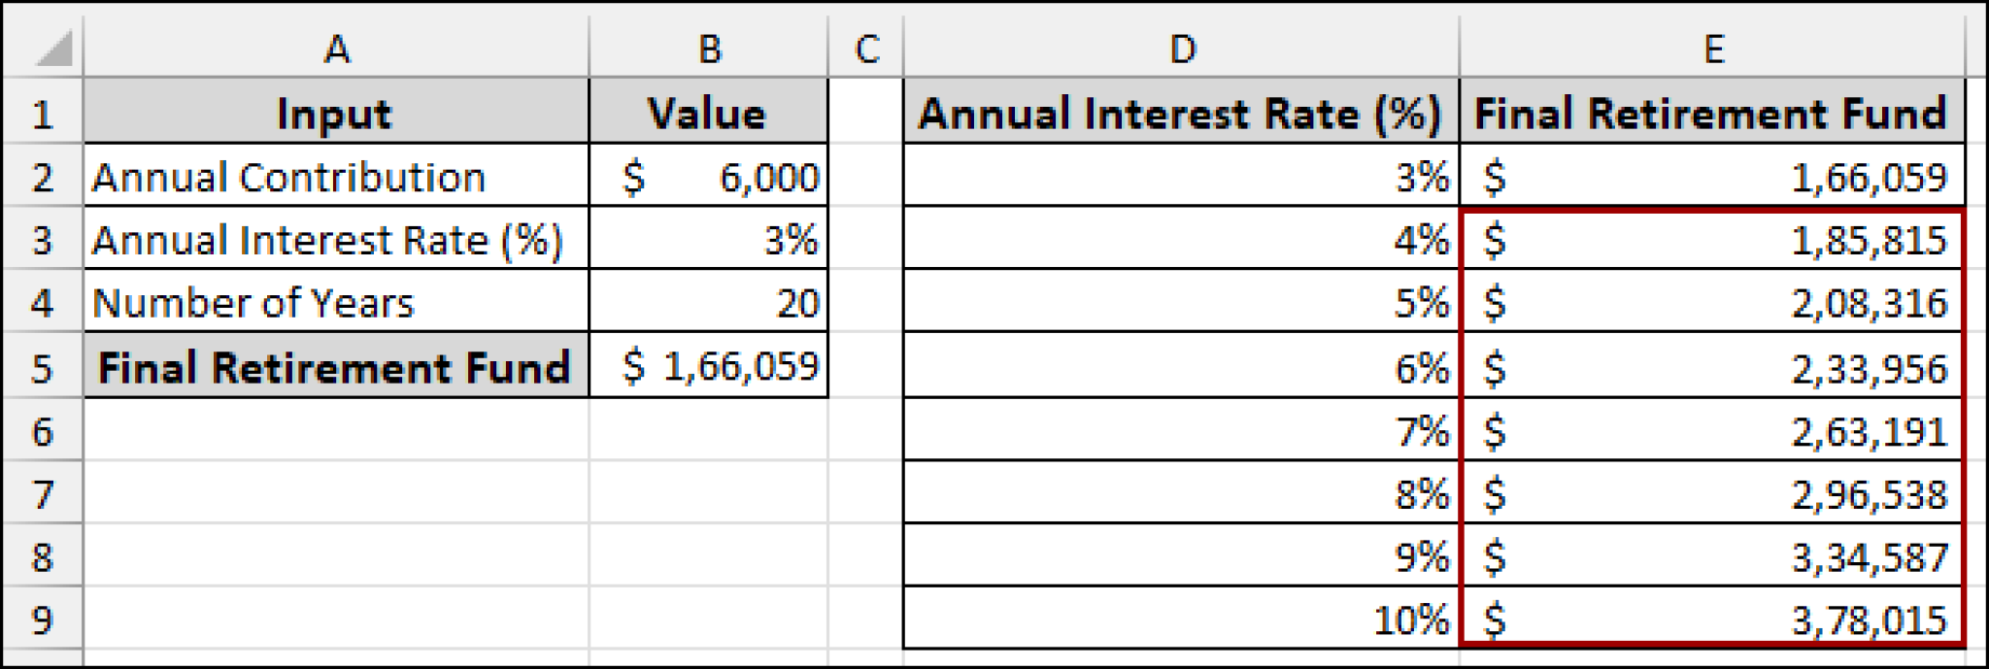Select the cell showing $6,000
This screenshot has height=669, width=1989.
coord(709,177)
